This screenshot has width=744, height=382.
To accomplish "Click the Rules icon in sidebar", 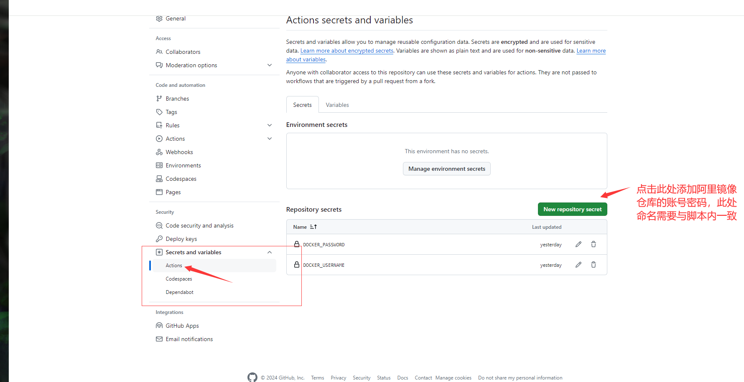I will [x=159, y=125].
